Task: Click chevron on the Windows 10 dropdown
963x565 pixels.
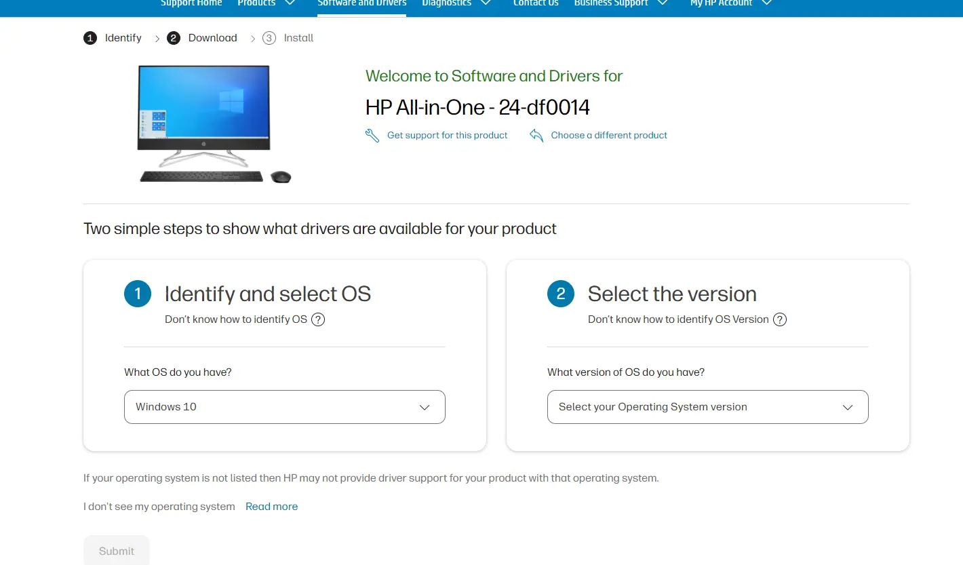Action: point(425,408)
